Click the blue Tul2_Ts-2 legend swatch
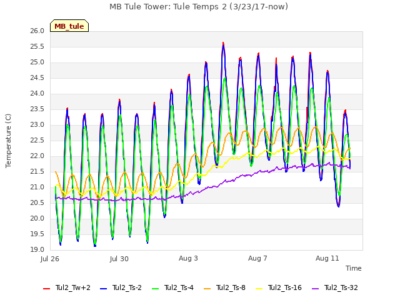The image size is (400, 300). click(103, 289)
